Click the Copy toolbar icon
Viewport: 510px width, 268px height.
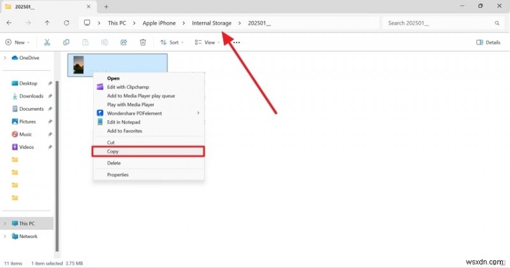(66, 42)
